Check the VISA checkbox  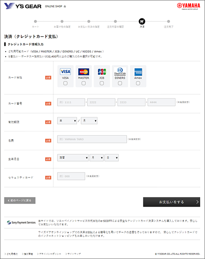65,83
